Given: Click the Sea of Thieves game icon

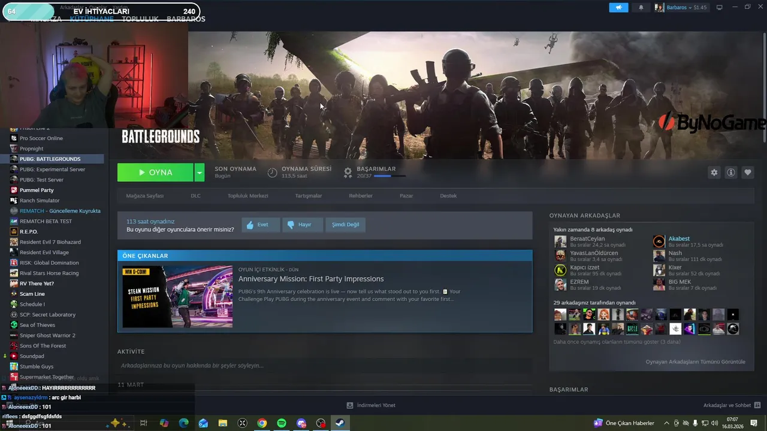Looking at the screenshot, I should pos(14,325).
